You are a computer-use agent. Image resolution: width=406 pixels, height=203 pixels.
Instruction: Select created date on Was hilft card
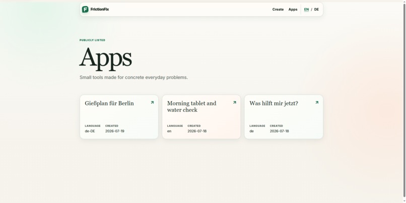[280, 131]
